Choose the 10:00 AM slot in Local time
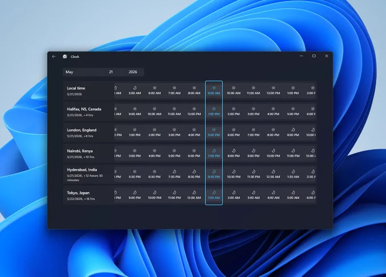 tap(234, 90)
